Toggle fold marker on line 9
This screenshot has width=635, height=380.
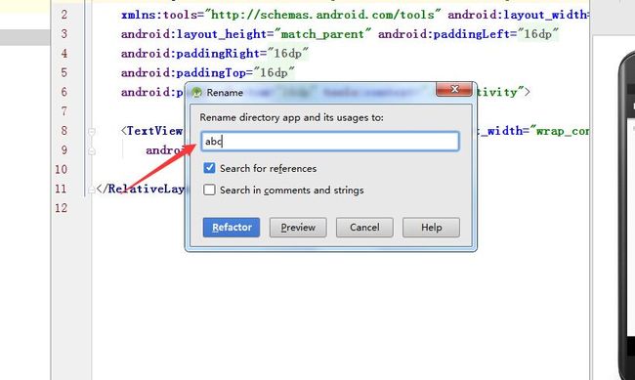point(92,150)
